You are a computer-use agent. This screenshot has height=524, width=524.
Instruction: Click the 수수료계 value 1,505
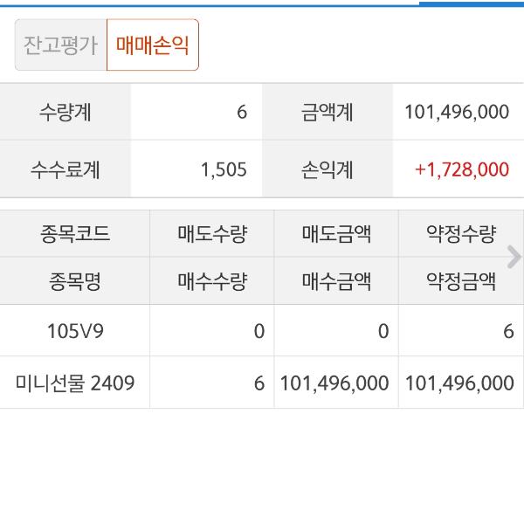[224, 169]
